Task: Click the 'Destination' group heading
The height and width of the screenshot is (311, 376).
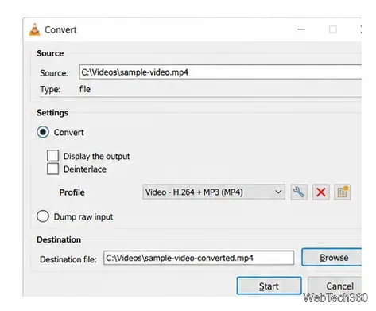Action: point(59,239)
